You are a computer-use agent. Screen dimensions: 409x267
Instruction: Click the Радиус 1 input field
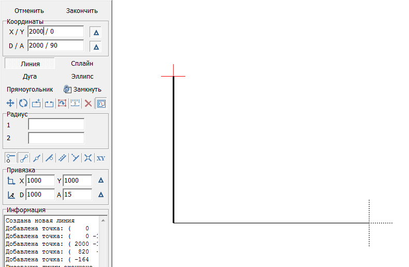[x=56, y=124]
